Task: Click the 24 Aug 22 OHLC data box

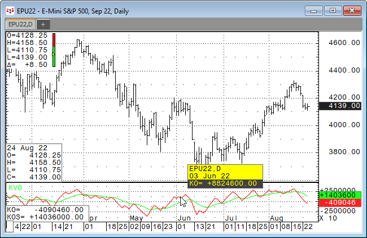Action: click(x=33, y=162)
